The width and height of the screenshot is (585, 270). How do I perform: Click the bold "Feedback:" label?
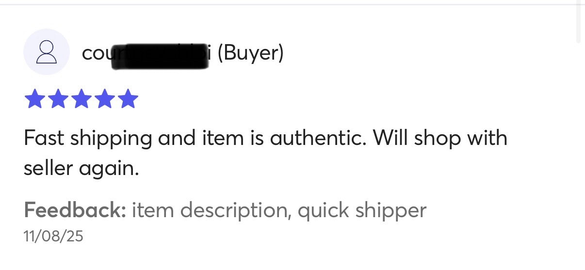pyautogui.click(x=75, y=210)
